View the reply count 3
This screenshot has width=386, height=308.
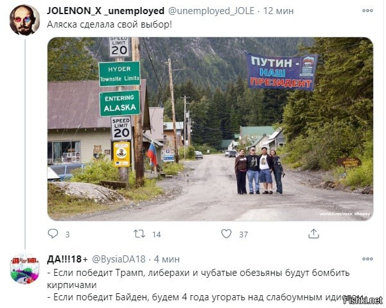(x=67, y=234)
